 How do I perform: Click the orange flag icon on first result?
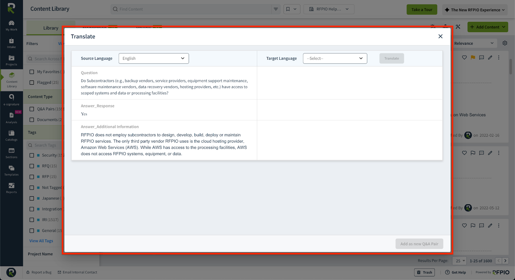click(473, 58)
